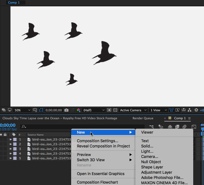Select Null Object from the New submenu

click(151, 162)
